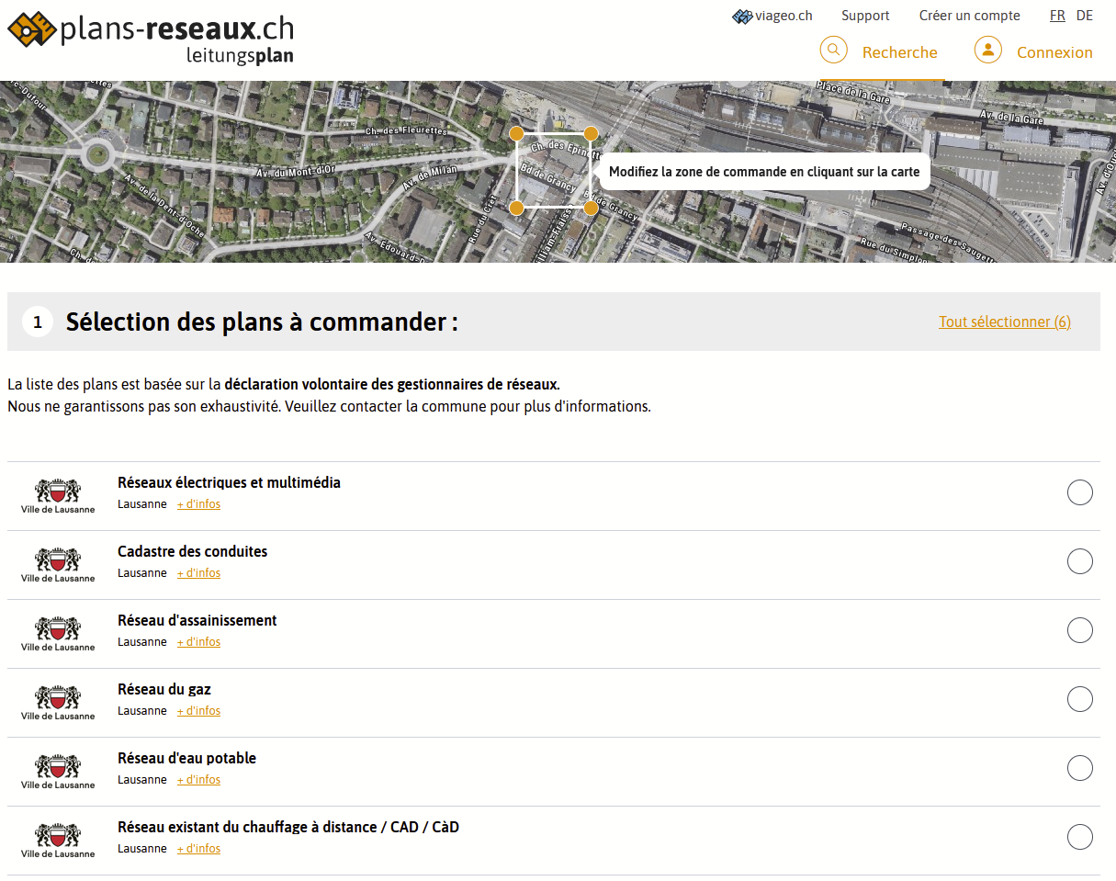Click bottom-right orange handle of order zone
This screenshot has height=881, width=1116.
point(591,209)
